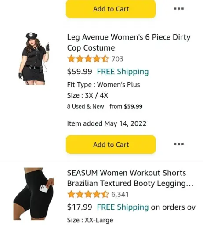Add Leg Avenue costume to cart

[111, 145]
